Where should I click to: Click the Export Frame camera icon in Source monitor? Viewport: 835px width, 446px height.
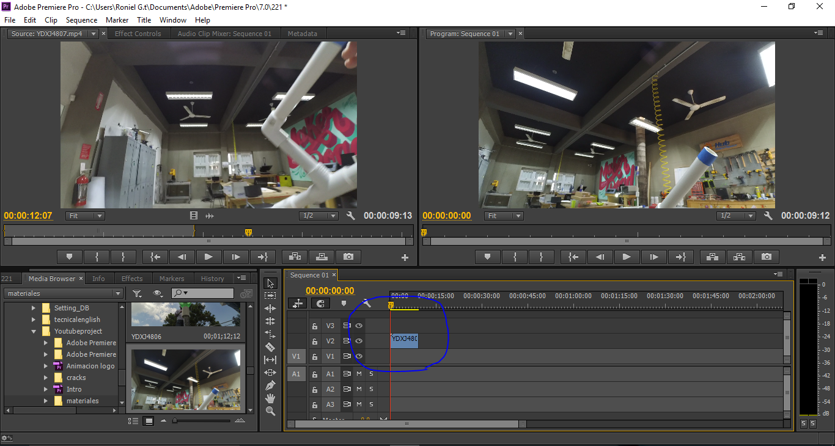coord(348,257)
